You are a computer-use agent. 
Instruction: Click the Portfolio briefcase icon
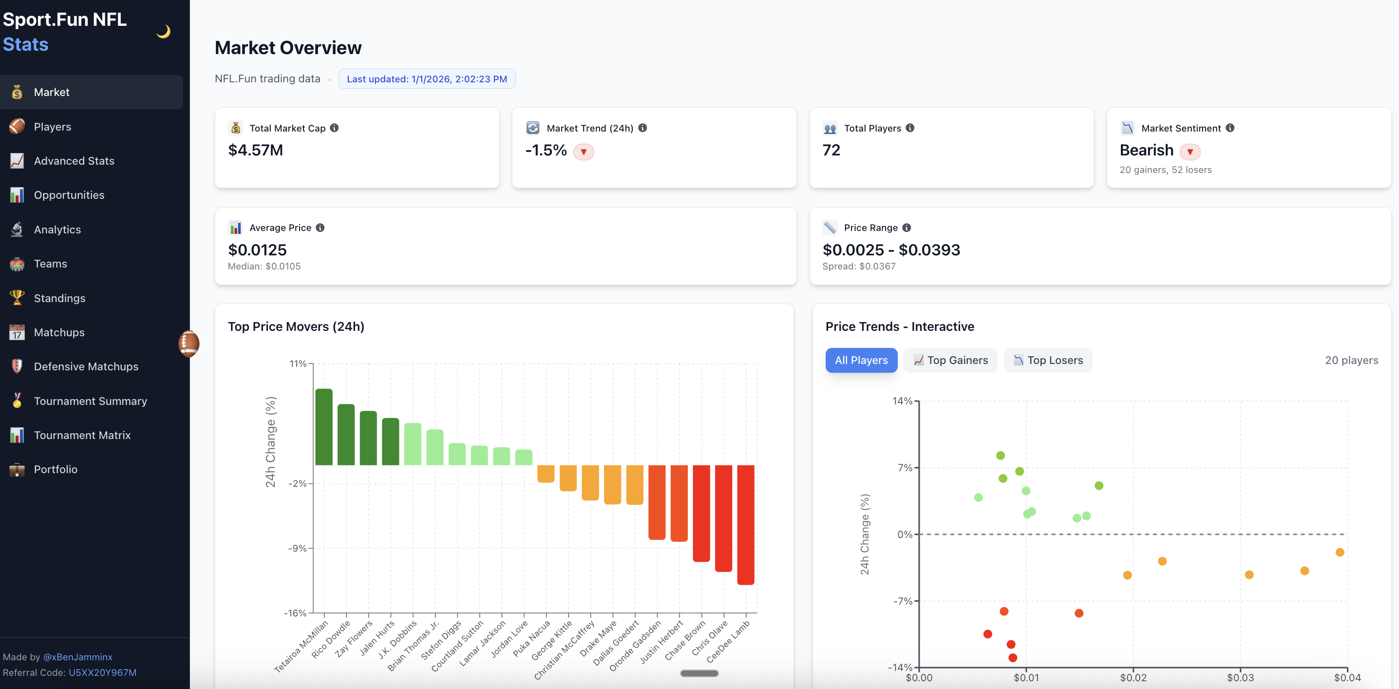point(17,469)
